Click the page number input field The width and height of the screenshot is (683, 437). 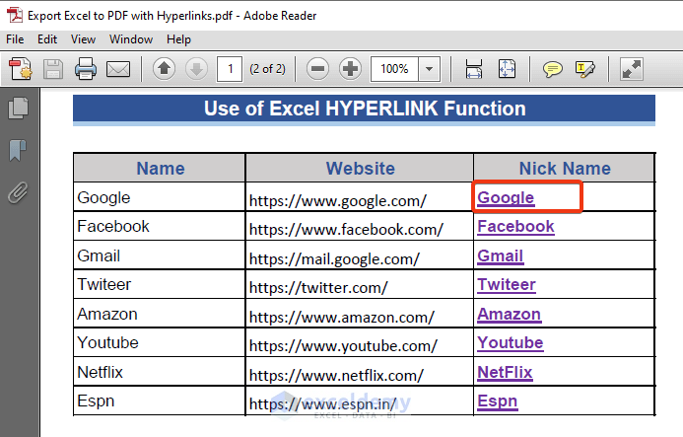(x=230, y=69)
